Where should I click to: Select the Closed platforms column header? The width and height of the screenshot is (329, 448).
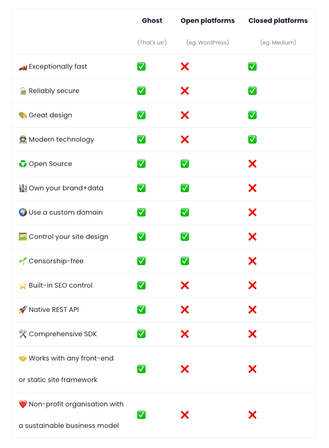[x=278, y=21]
